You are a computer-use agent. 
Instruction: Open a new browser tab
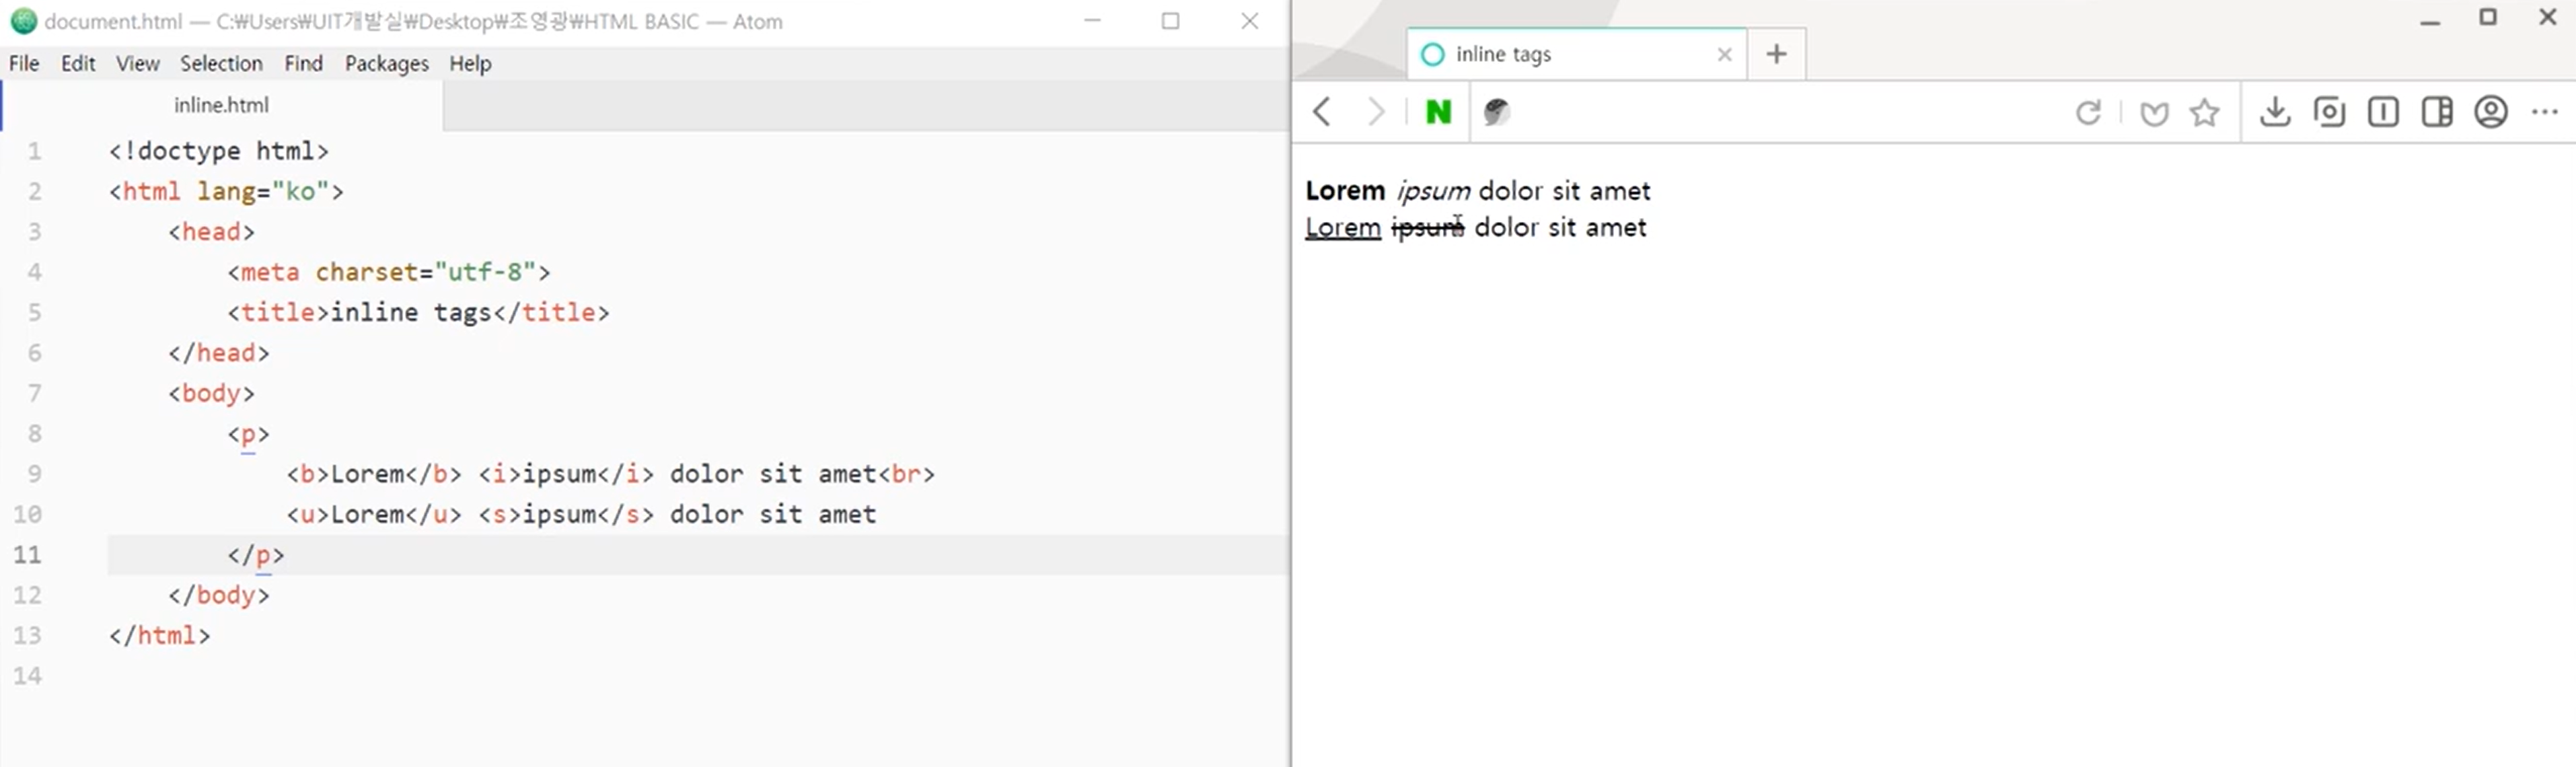pos(1776,54)
